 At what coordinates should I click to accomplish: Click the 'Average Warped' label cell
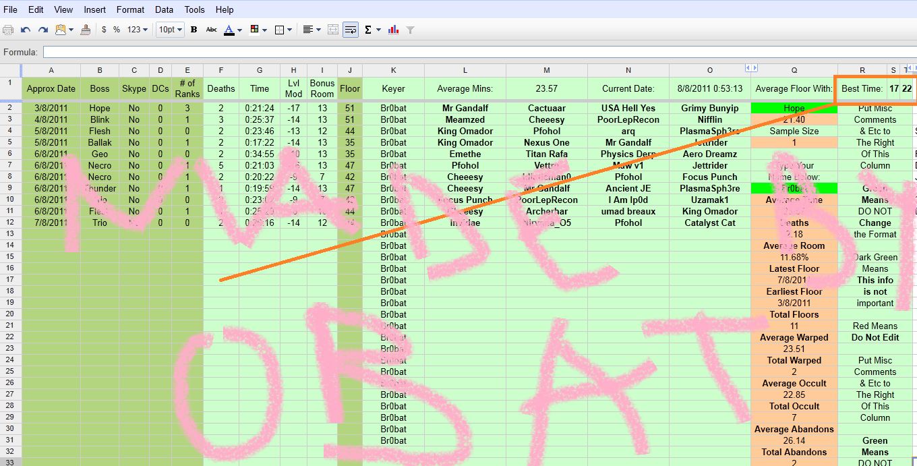[x=794, y=338]
